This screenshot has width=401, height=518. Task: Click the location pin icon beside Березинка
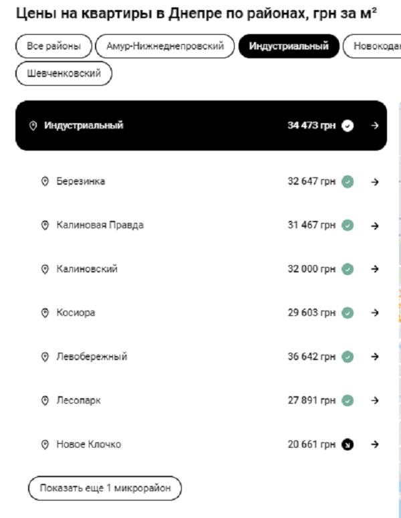45,181
